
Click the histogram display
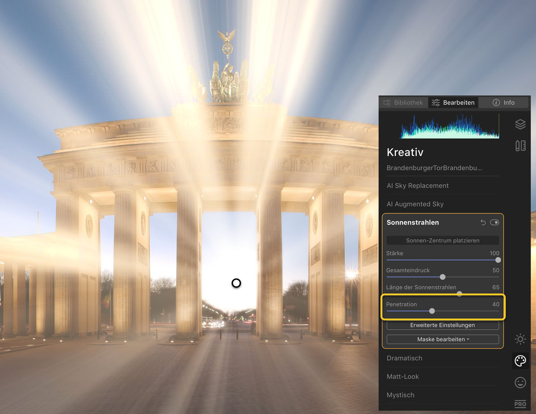pos(450,125)
